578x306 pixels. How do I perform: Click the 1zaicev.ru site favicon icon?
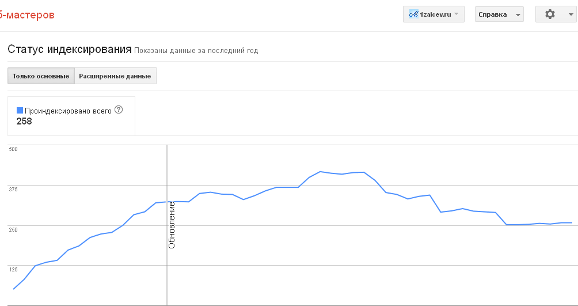coord(413,14)
